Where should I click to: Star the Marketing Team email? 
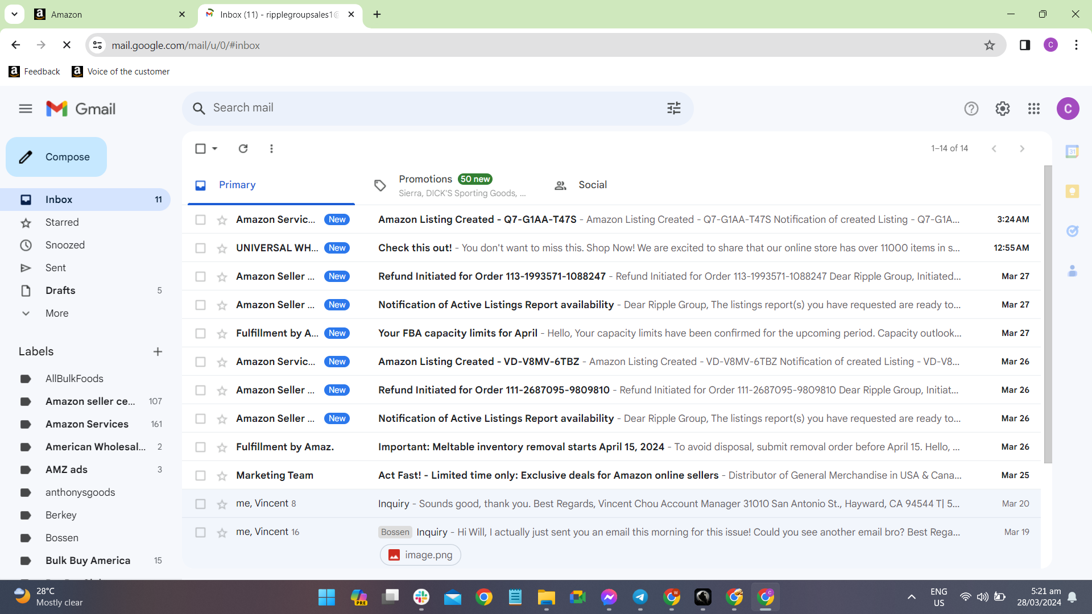click(x=222, y=476)
